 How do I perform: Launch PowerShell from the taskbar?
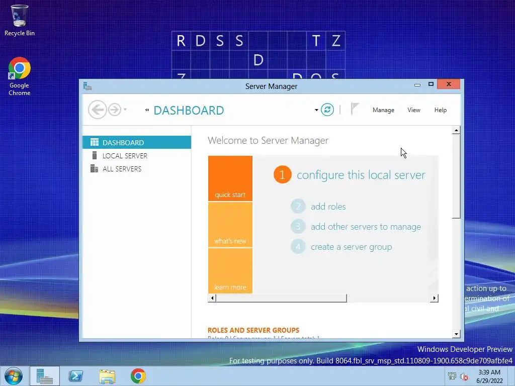point(76,376)
